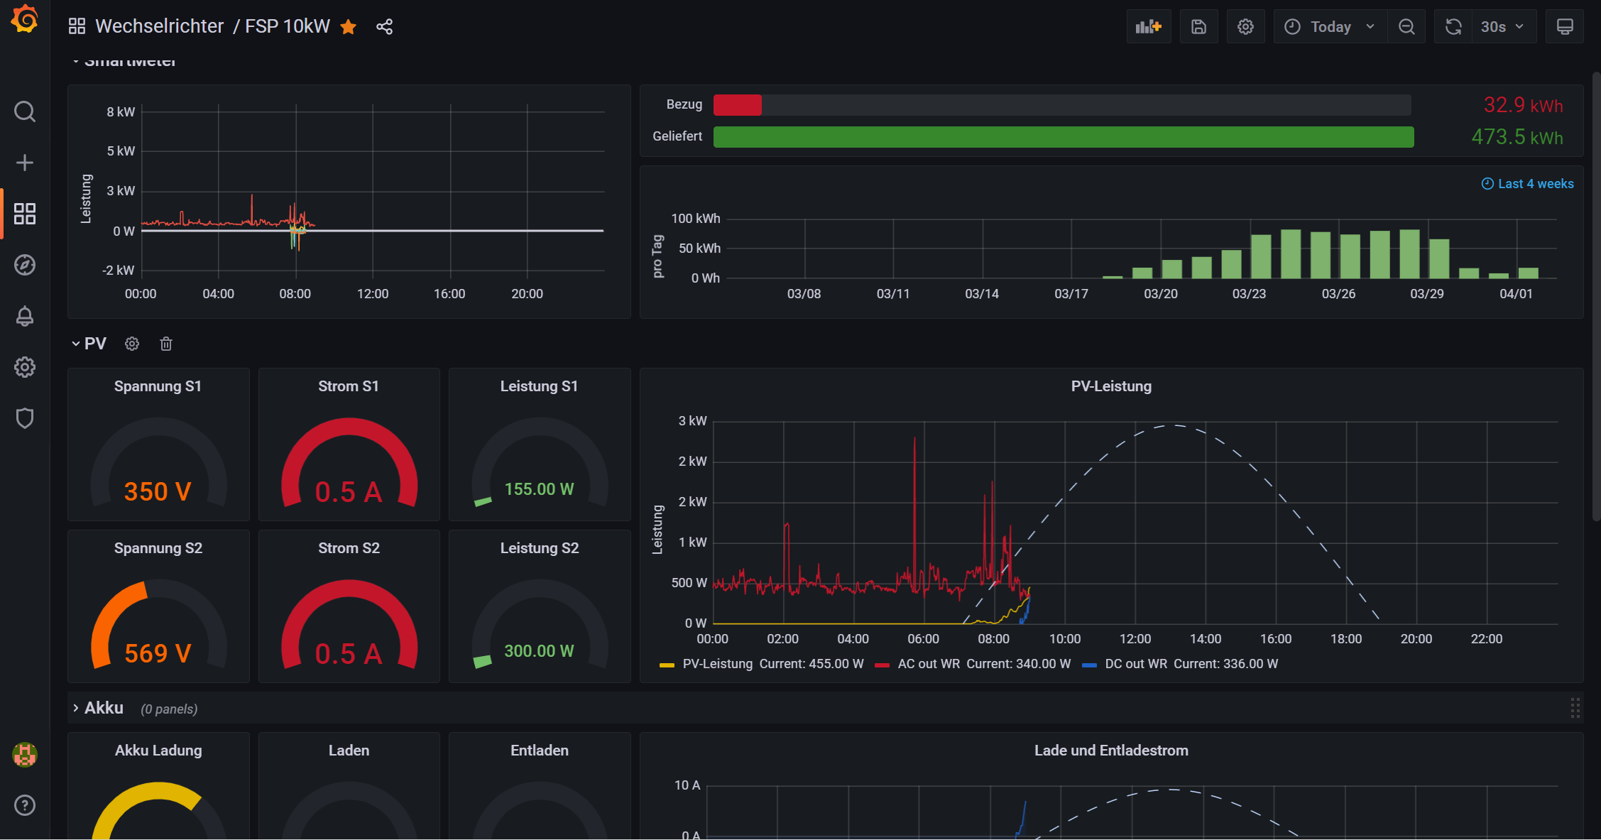Toggle AC out WR legend series
Viewport: 1601px width, 840px height.
coord(928,664)
